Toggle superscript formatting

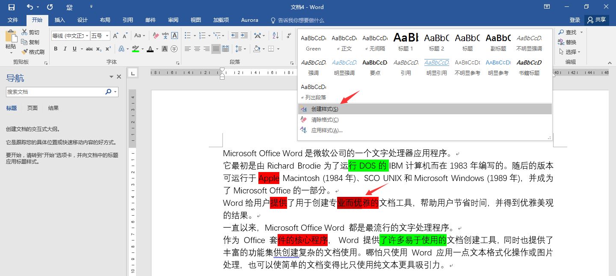coord(108,49)
